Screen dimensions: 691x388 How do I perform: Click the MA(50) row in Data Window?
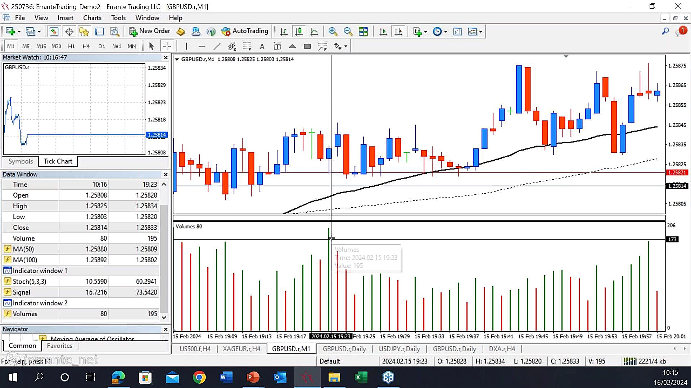pyautogui.click(x=81, y=249)
